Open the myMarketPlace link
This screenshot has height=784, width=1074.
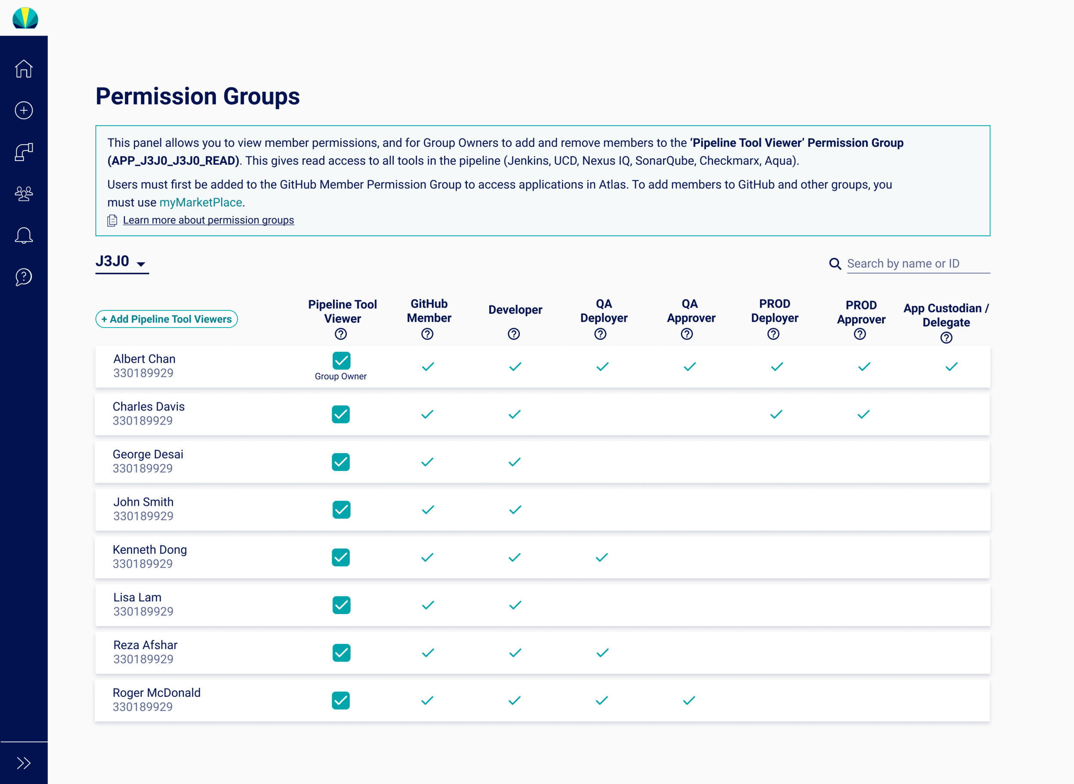[200, 203]
